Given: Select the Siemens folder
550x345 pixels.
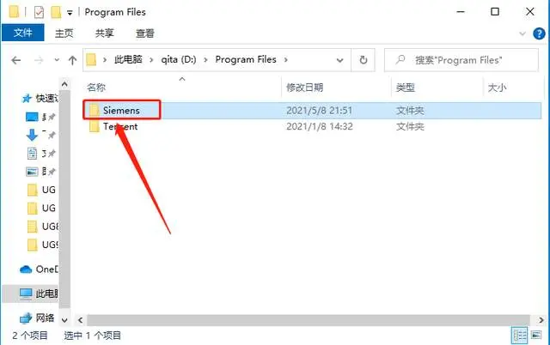Looking at the screenshot, I should (122, 111).
